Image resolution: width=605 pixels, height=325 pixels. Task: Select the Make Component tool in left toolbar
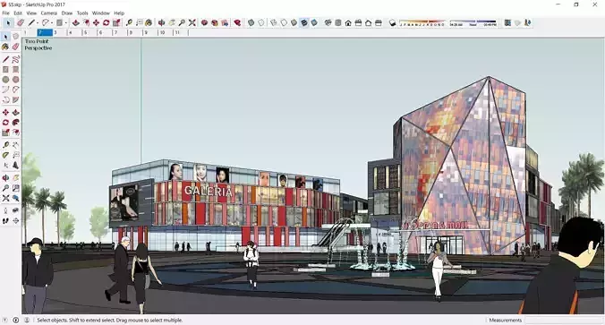(x=15, y=37)
